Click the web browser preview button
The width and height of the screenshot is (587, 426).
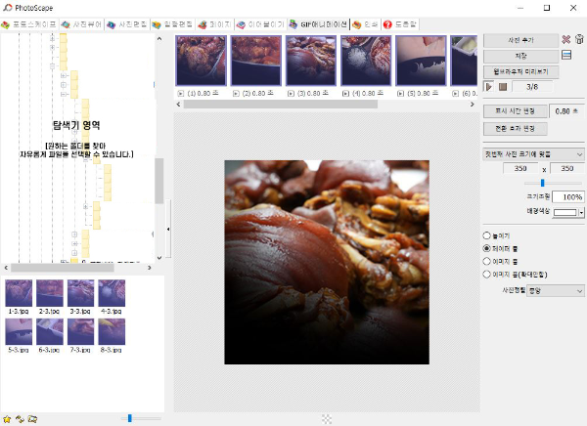click(520, 71)
